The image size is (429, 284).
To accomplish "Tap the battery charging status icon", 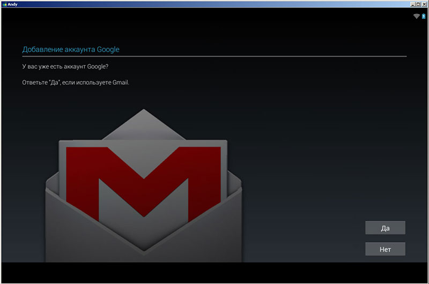I will [424, 16].
